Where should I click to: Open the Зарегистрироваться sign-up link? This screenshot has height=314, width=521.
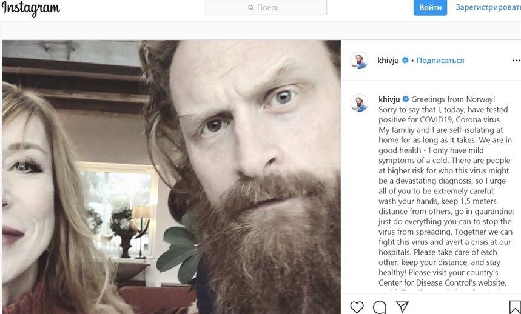(x=488, y=8)
